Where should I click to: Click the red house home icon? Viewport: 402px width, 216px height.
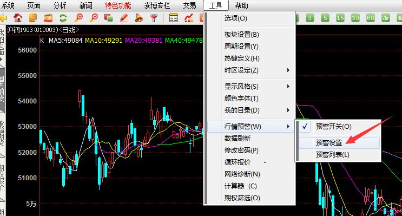click(18, 18)
